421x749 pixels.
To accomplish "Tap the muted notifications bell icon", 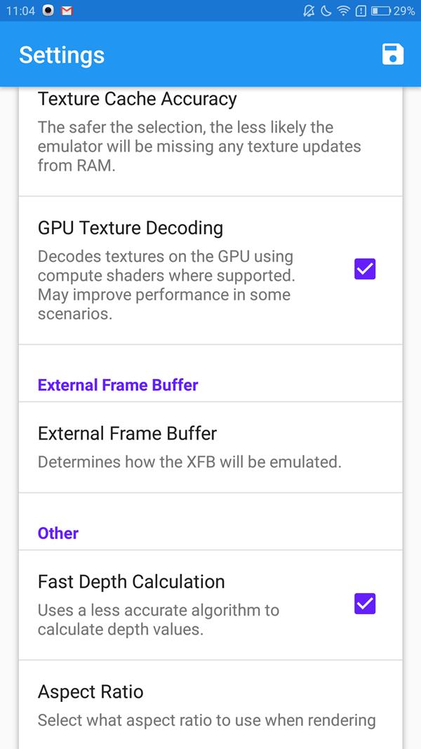I will pyautogui.click(x=309, y=11).
